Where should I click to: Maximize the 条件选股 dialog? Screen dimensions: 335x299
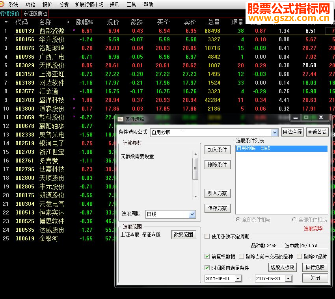[x=306, y=118]
